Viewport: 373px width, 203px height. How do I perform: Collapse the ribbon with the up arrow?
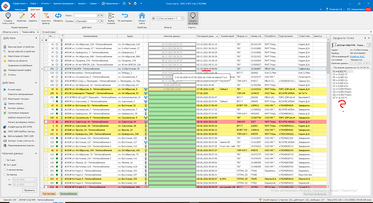click(321, 9)
